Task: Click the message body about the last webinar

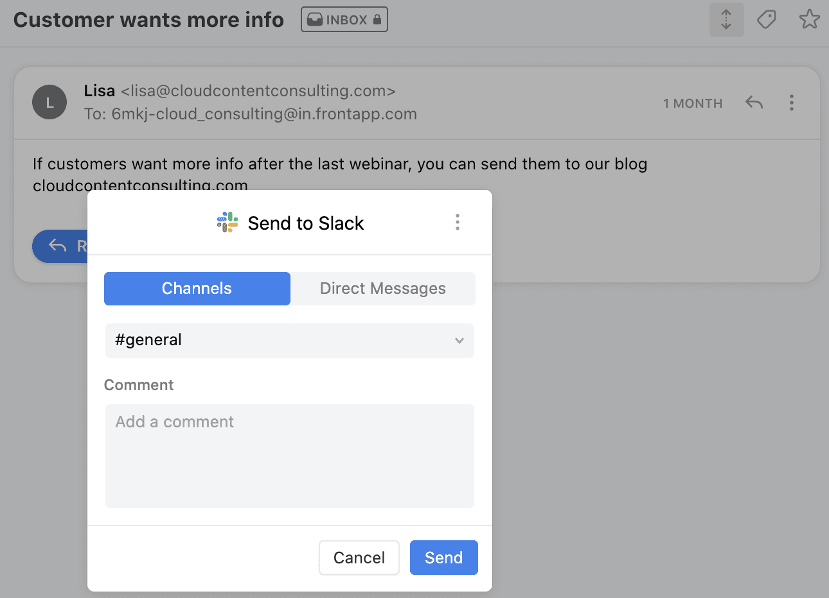Action: pos(340,174)
